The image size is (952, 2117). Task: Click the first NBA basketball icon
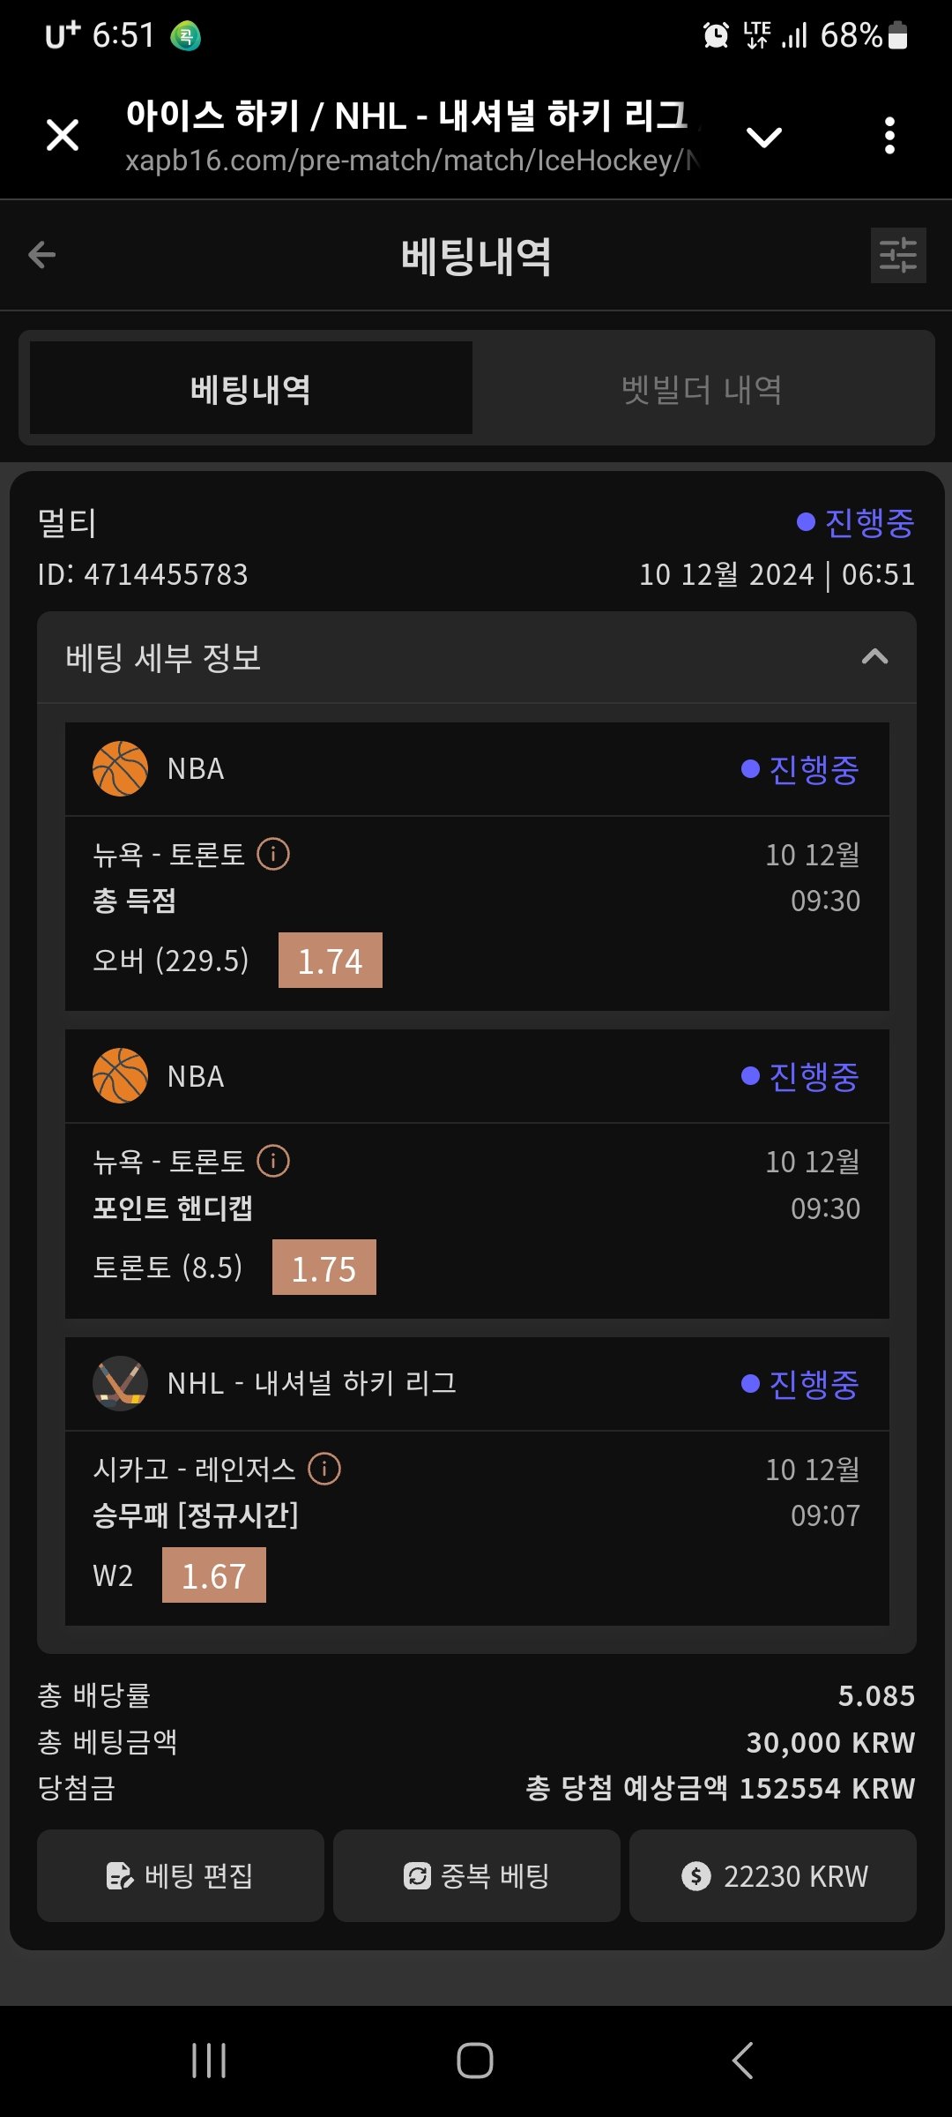point(120,768)
